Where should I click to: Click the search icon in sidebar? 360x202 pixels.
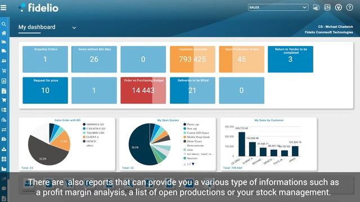pos(4,24)
